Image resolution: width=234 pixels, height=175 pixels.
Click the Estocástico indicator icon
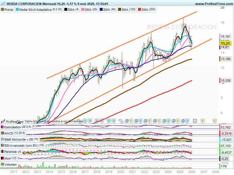[2, 127]
